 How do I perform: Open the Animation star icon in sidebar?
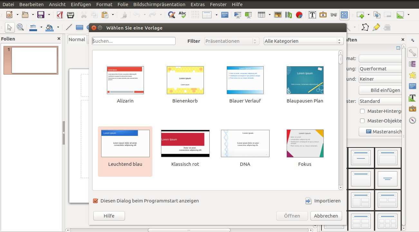[x=413, y=75]
